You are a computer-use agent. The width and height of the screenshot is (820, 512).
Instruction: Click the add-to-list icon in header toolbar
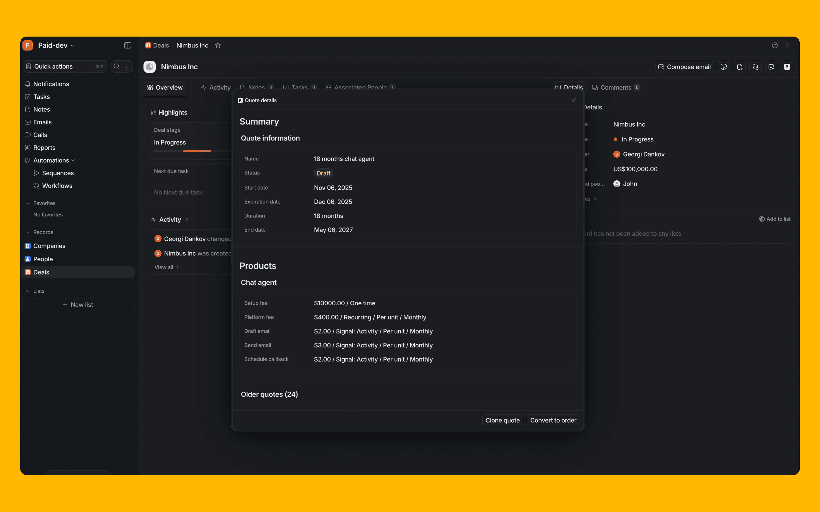724,67
